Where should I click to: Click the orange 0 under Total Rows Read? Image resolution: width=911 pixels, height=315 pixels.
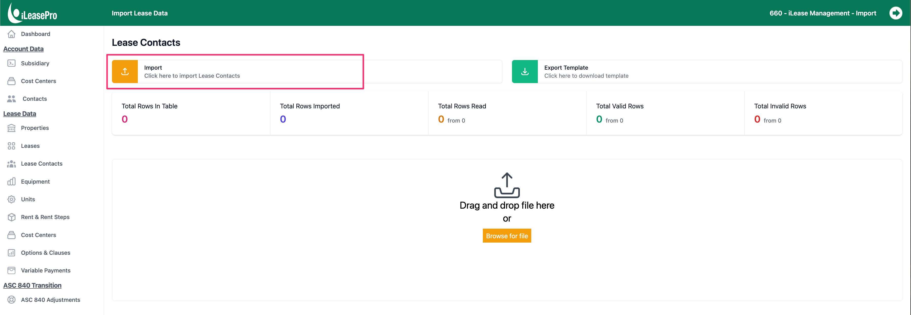441,119
